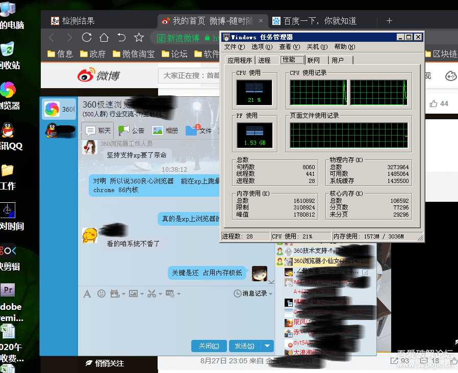
Task: Open the 消息记录 history dropdown
Action: (253, 294)
